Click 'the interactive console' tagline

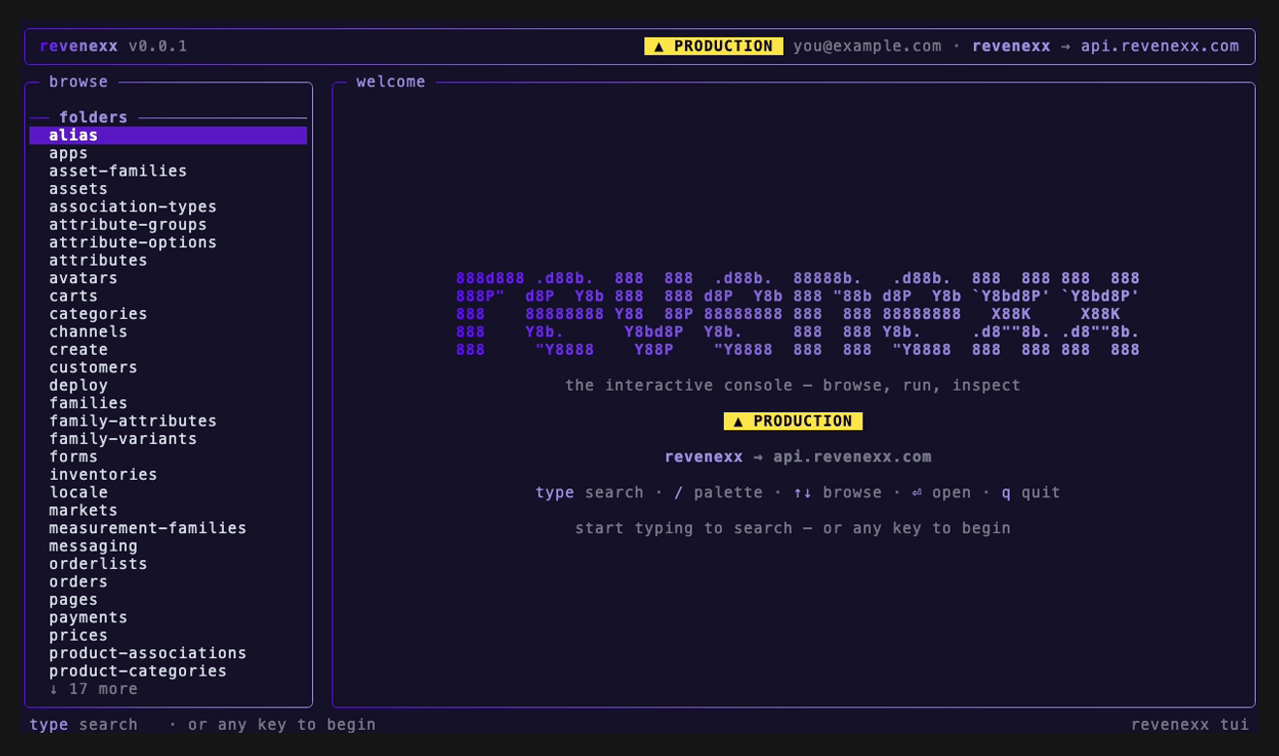coord(793,386)
